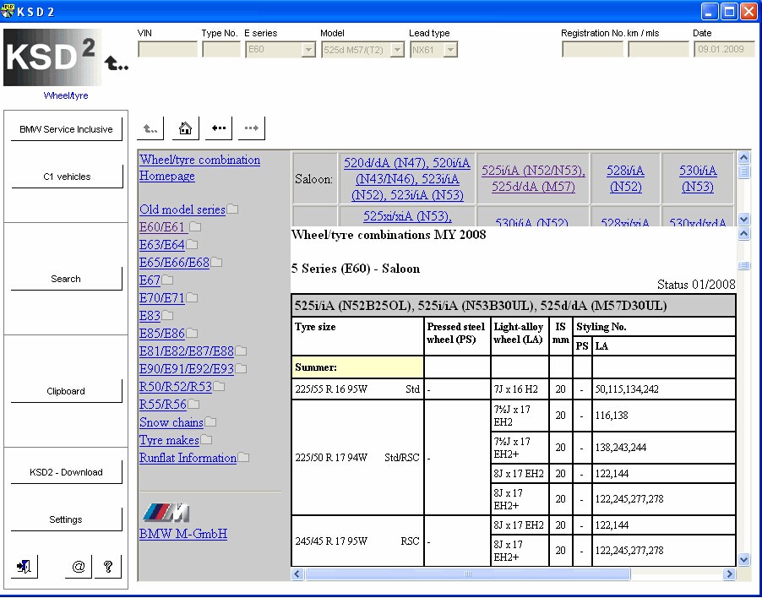Navigate back with the left arrow button
Screen dimensions: 762x598
click(x=219, y=128)
